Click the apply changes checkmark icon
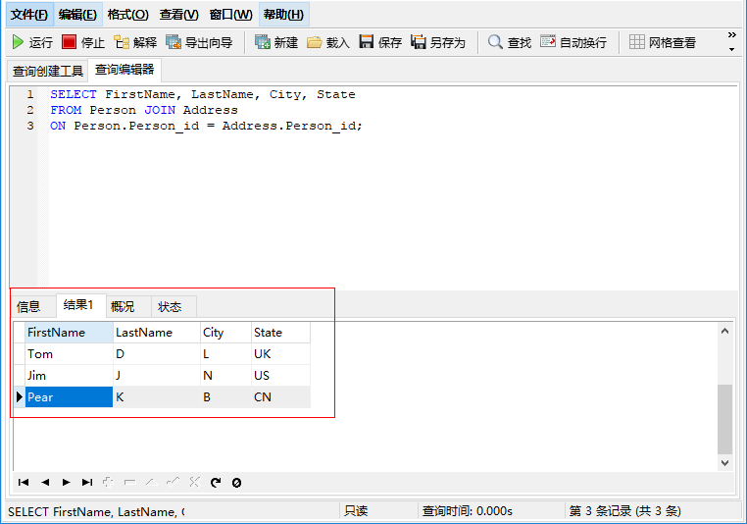747x524 pixels. (173, 483)
